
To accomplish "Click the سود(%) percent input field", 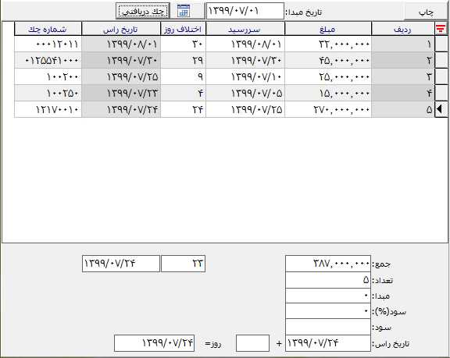I will pyautogui.click(x=328, y=310).
